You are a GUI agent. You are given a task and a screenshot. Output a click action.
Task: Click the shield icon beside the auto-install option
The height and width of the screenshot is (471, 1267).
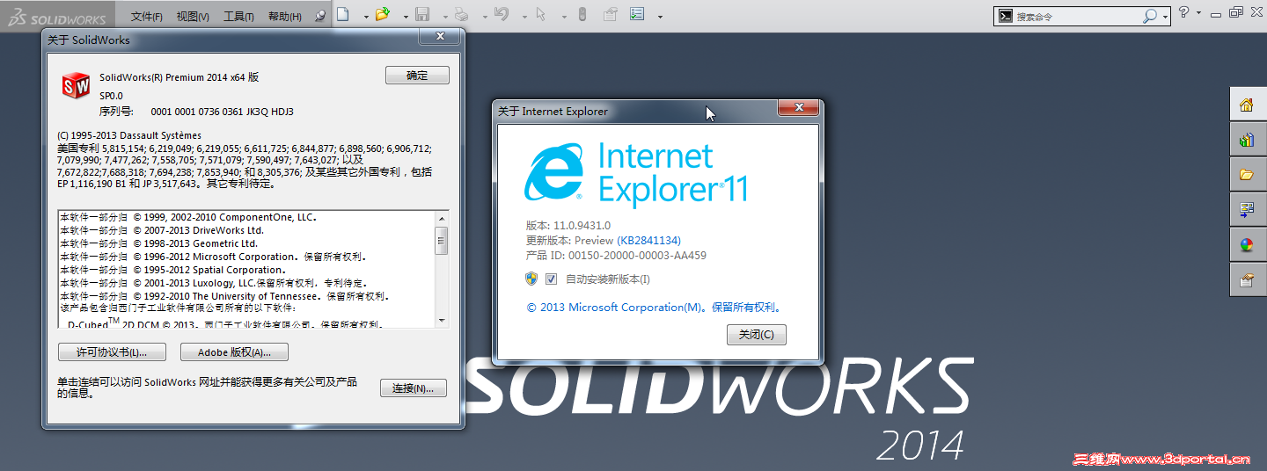coord(531,279)
